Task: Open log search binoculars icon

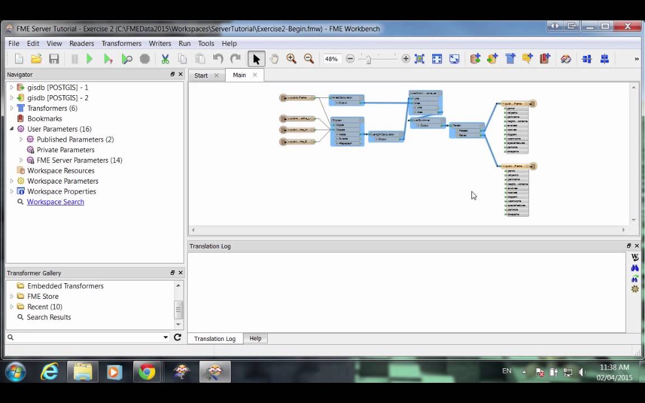Action: pos(635,268)
